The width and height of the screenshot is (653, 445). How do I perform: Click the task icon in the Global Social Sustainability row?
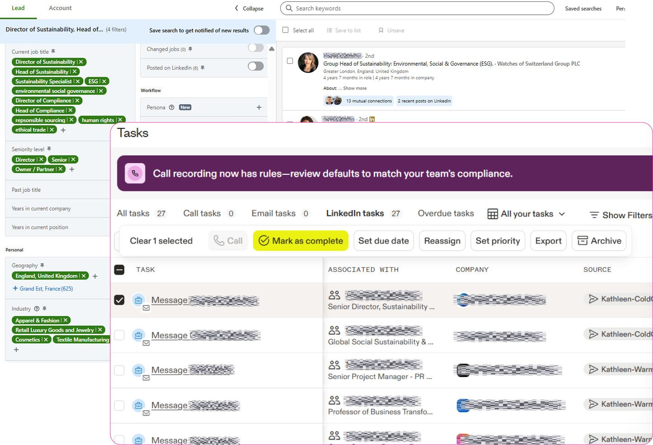pyautogui.click(x=139, y=335)
